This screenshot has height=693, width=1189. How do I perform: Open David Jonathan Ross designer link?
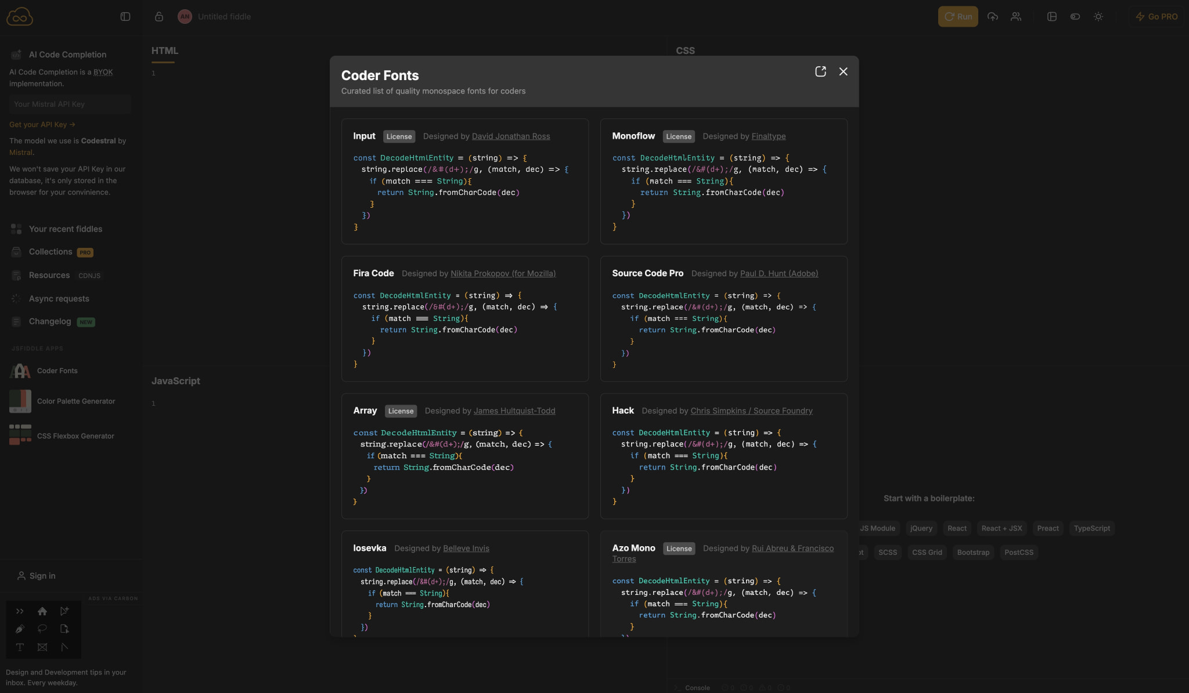pos(511,136)
